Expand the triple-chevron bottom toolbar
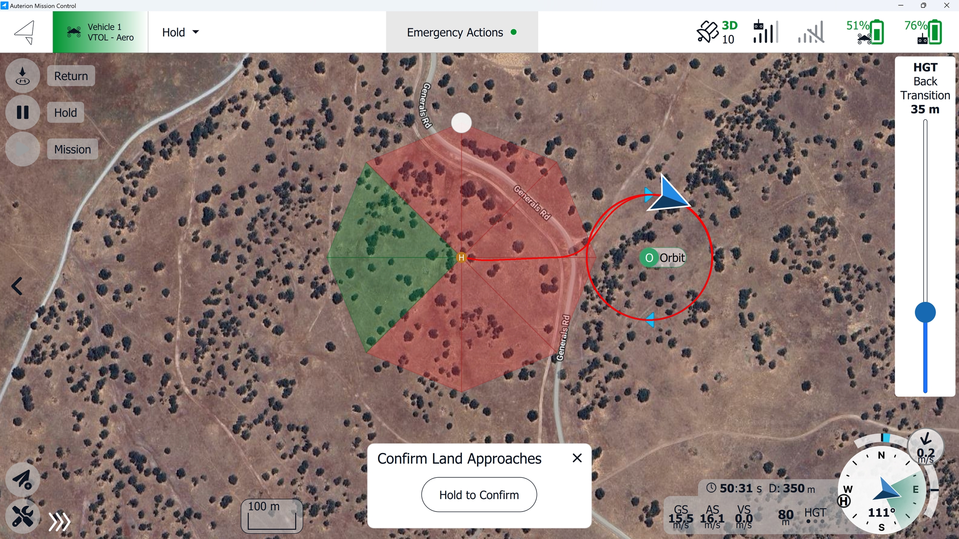The width and height of the screenshot is (959, 539). 59,522
